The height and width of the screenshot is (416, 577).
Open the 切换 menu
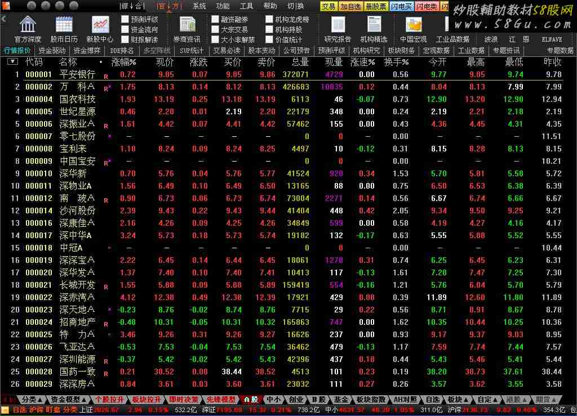(x=295, y=6)
